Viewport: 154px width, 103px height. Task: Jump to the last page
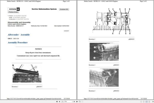pyautogui.click(x=77, y=101)
